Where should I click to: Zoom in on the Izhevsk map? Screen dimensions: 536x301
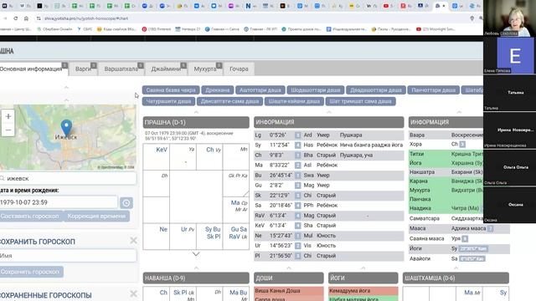pos(8,116)
